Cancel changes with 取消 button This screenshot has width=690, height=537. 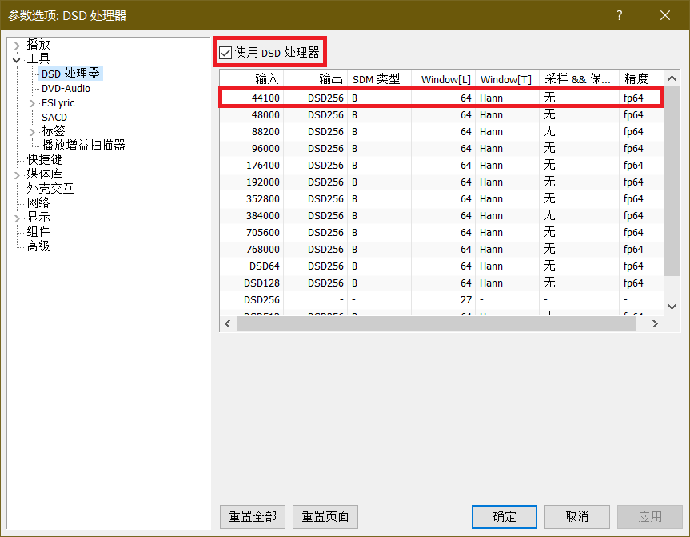click(x=576, y=516)
